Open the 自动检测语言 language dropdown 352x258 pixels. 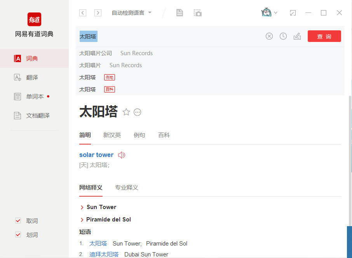(x=132, y=13)
